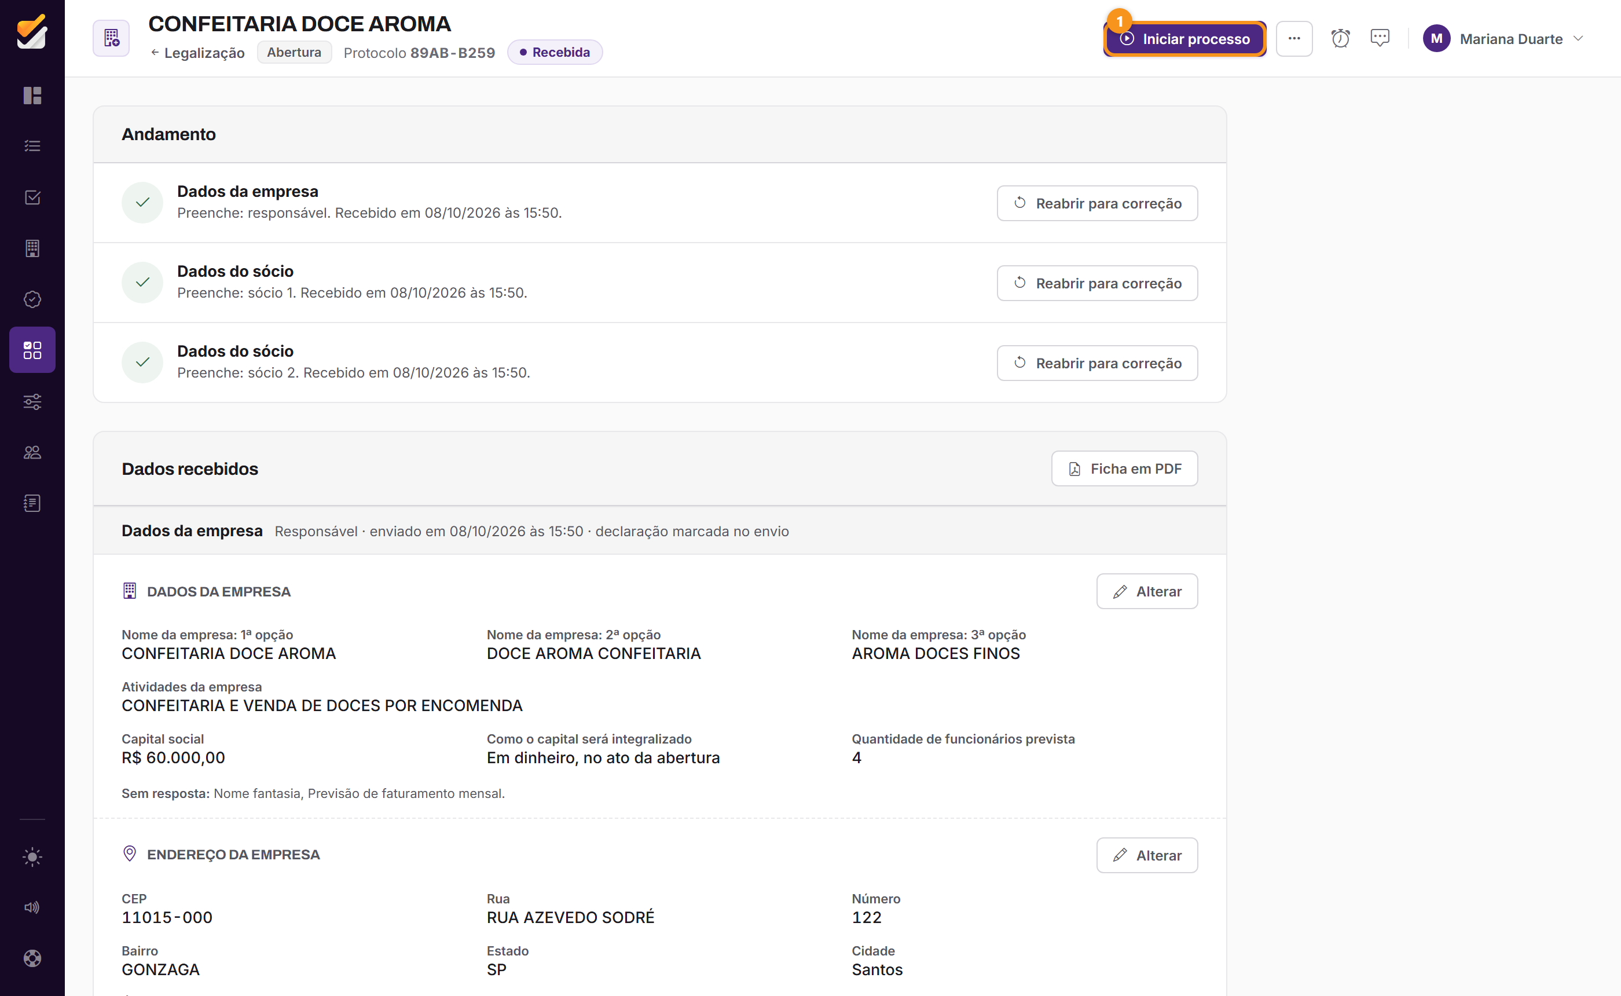This screenshot has width=1621, height=996.
Task: Select the active grid modules sidebar icon
Action: [32, 350]
